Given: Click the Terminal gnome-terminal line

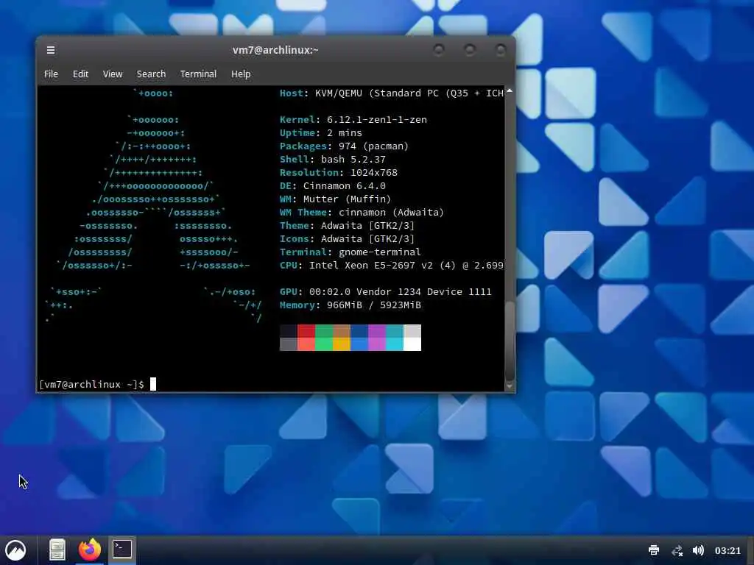Looking at the screenshot, I should tap(350, 252).
